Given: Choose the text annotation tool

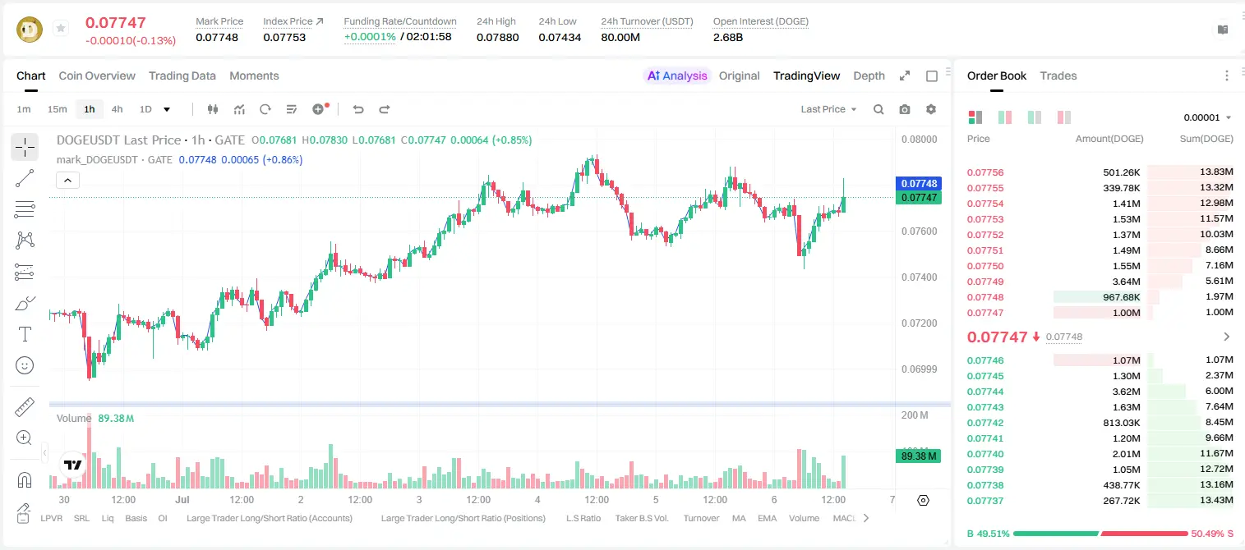Looking at the screenshot, I should point(25,334).
